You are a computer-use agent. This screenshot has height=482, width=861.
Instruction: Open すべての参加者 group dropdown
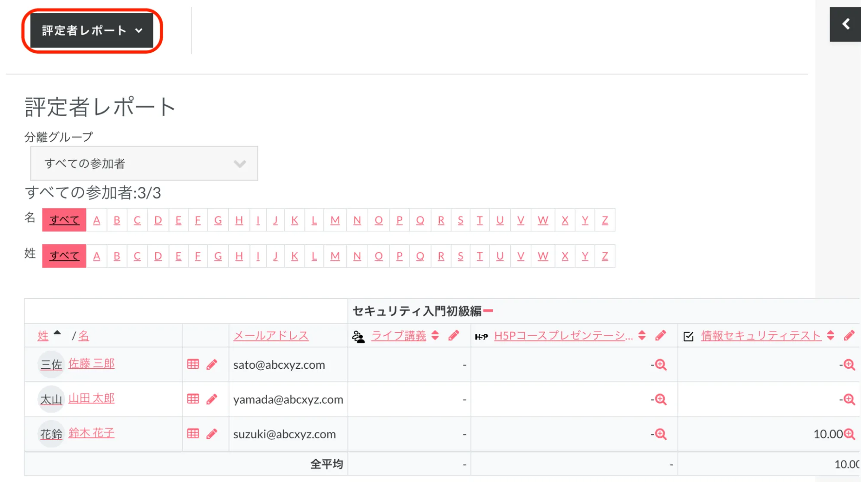click(x=144, y=164)
